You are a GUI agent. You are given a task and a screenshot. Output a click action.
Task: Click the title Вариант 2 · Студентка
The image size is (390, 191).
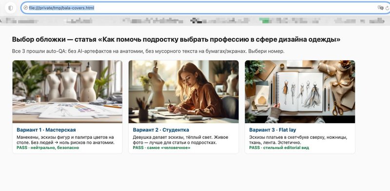coord(161,130)
